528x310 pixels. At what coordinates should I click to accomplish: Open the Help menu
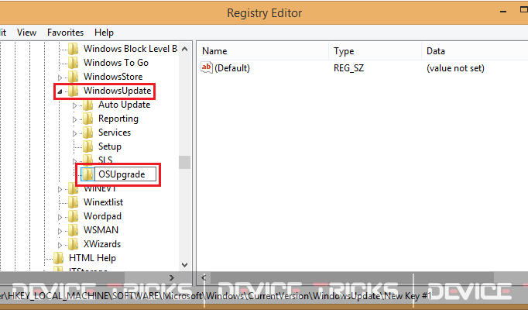tap(104, 33)
